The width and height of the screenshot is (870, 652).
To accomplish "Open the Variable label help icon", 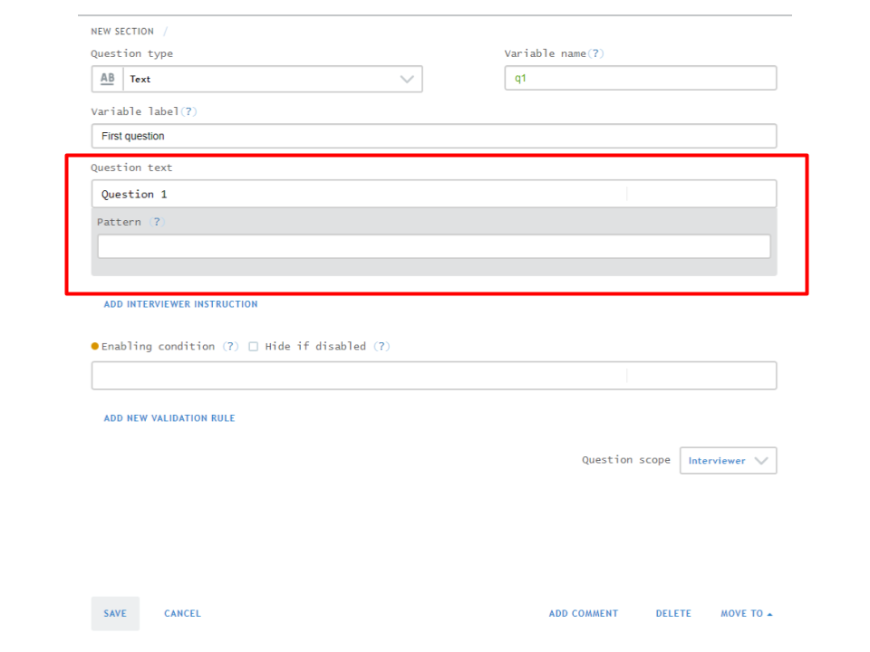I will click(188, 111).
